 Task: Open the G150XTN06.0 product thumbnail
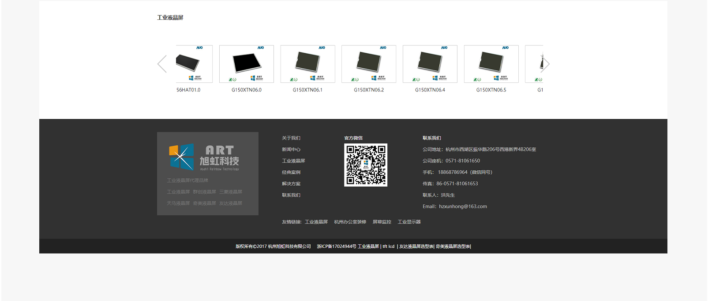(x=247, y=64)
